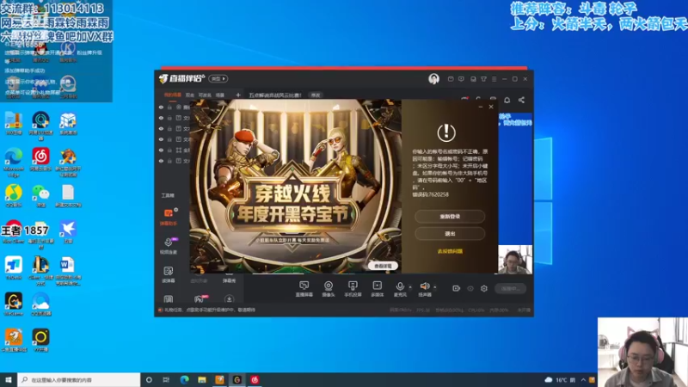Open the mail icon in title bar

click(451, 79)
